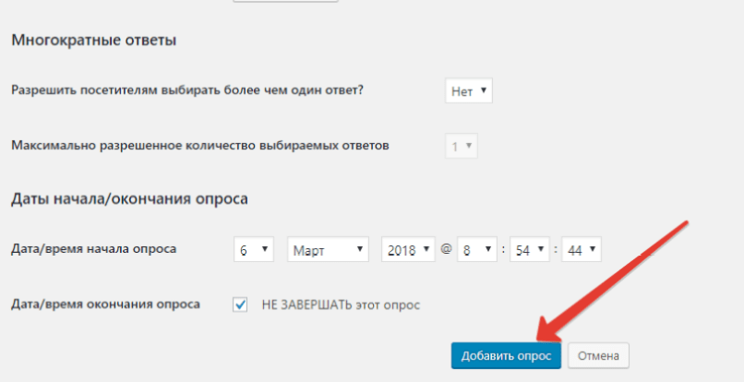Click the @ symbol between year and hour
Viewport: 744px width, 382px height.
click(x=446, y=249)
